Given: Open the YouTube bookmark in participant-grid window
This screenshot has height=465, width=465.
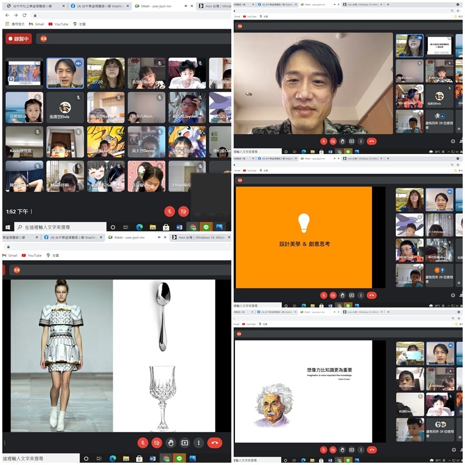Looking at the screenshot, I should [x=59, y=24].
